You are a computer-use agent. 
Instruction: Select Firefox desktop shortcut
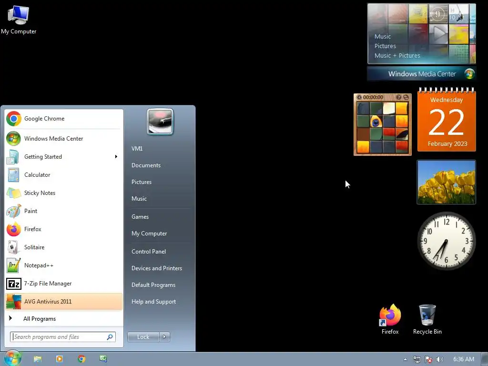(x=390, y=319)
